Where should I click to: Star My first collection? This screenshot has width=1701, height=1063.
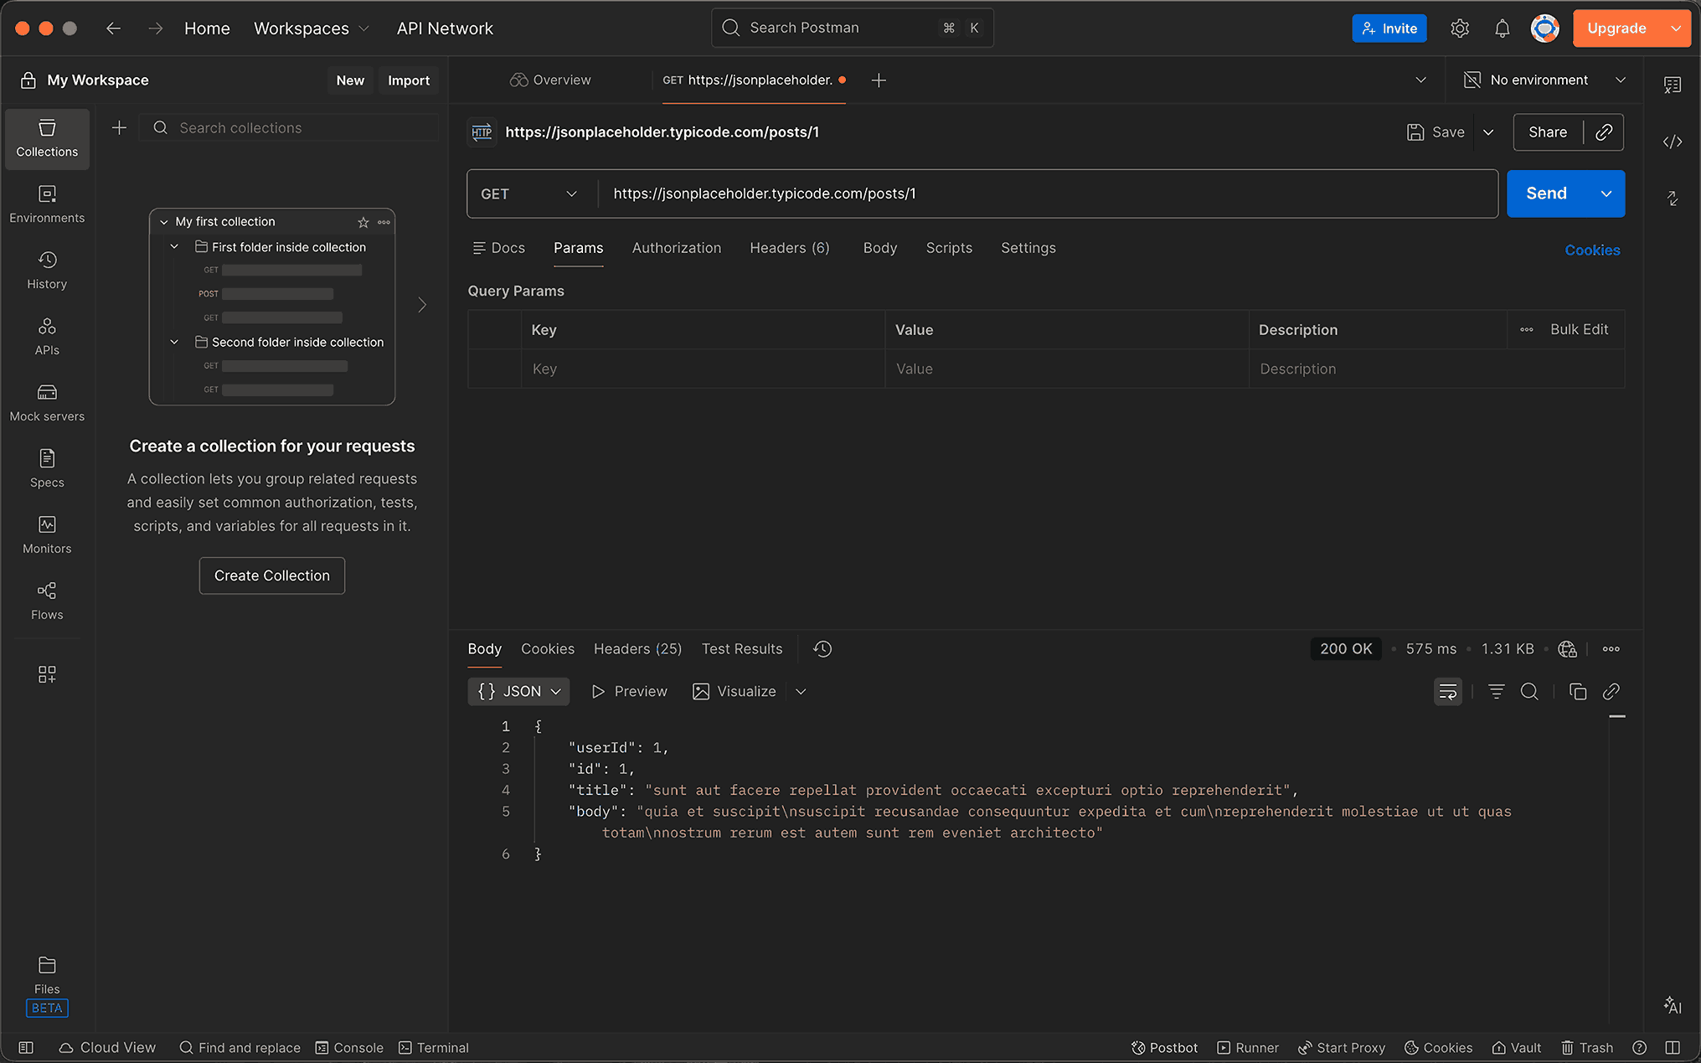click(363, 222)
